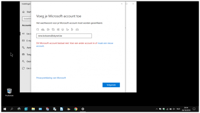Show hidden system tray icons
This screenshot has width=200, height=113.
[157, 109]
